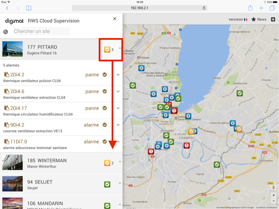Acknowledge alarm 2Di4.6 check icon
This screenshot has height=209, width=279.
click(x=105, y=91)
